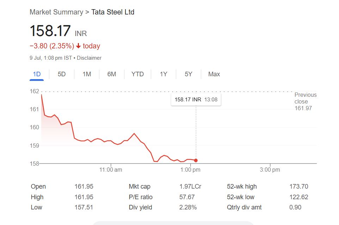339x225 pixels.
Task: Click the Tata Steel Ltd title
Action: 113,12
